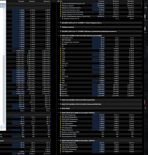
Task: Click the thermometer icon beside VRM Thermistor
Action: point(61,40)
